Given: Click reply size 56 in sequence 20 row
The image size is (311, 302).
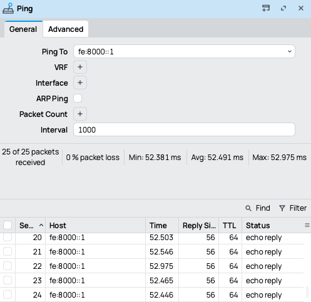Looking at the screenshot, I should click(x=210, y=238).
